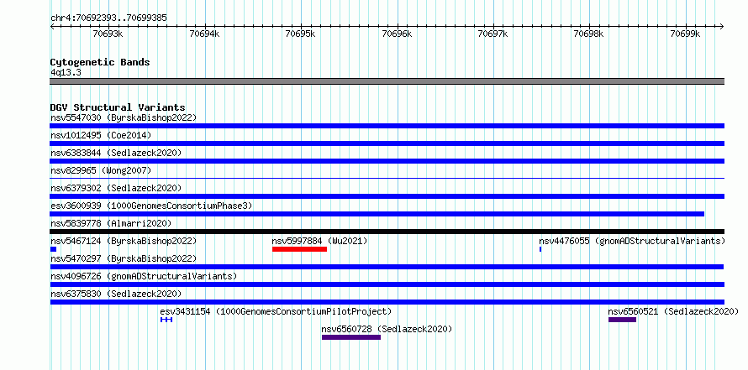Select the tiny blue nsv4476055 feature
This screenshot has width=748, height=370.
[540, 249]
